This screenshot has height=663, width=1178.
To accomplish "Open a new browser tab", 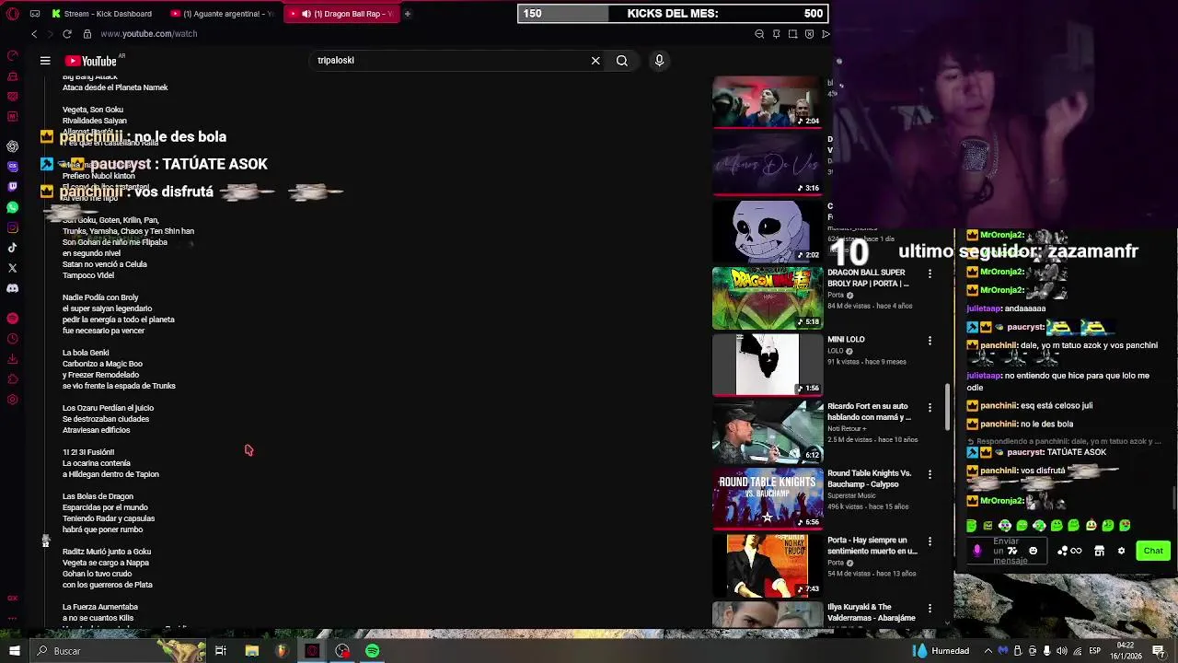I will (x=407, y=14).
